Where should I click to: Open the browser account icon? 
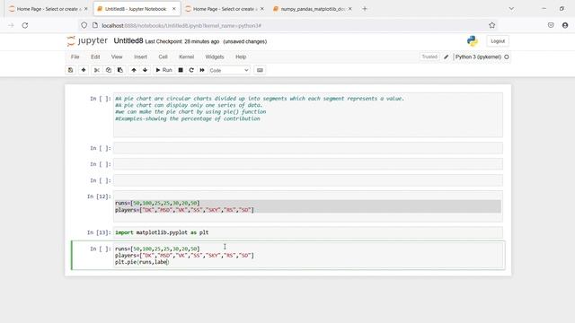[x=565, y=25]
